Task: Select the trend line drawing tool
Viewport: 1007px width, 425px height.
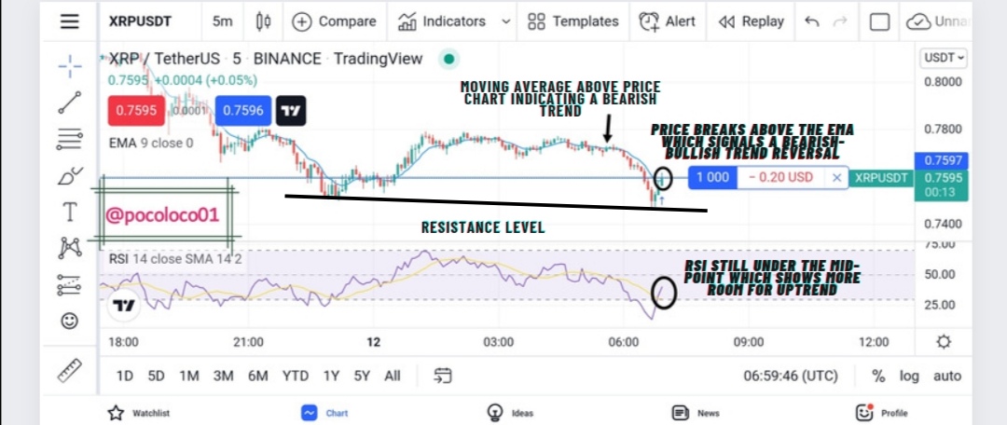Action: [69, 103]
